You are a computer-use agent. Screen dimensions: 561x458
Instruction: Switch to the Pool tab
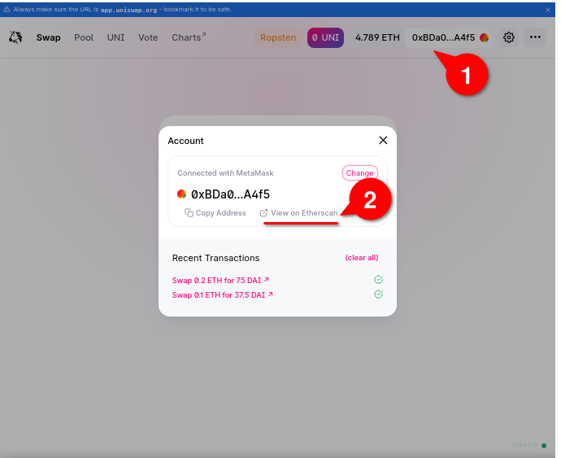coord(84,37)
